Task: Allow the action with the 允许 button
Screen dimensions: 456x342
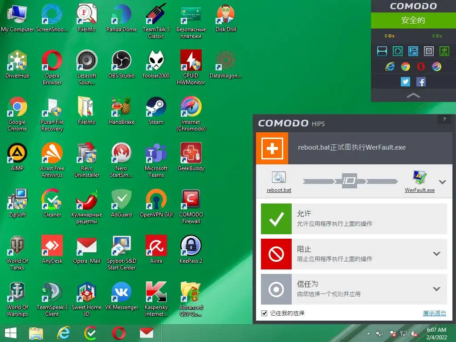Action: [354, 219]
